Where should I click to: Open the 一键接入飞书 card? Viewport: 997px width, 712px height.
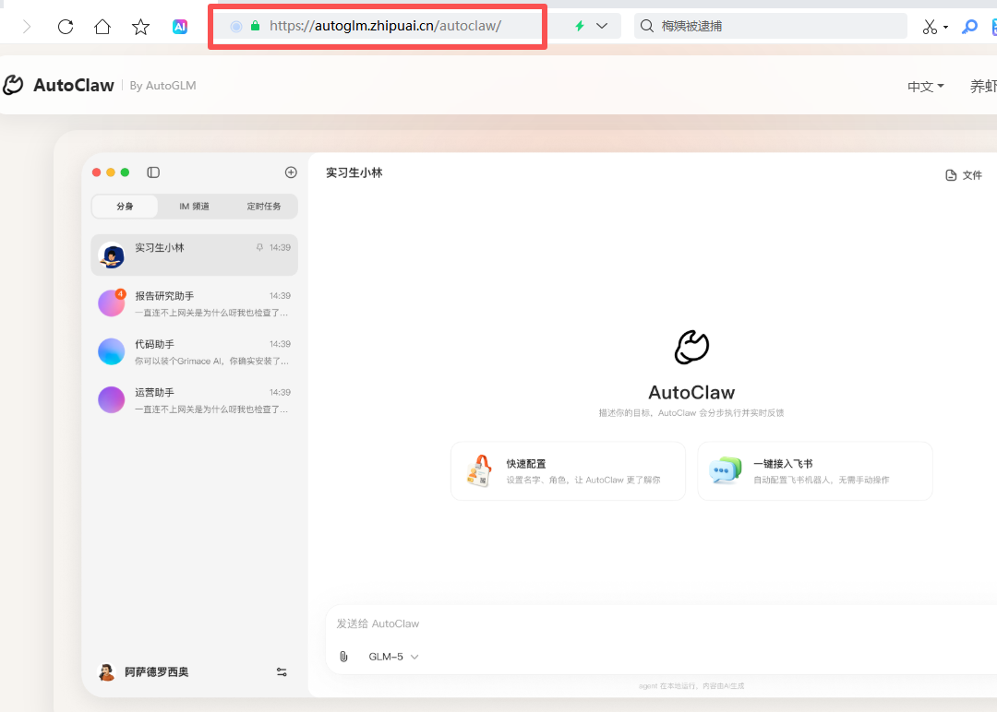pyautogui.click(x=815, y=471)
